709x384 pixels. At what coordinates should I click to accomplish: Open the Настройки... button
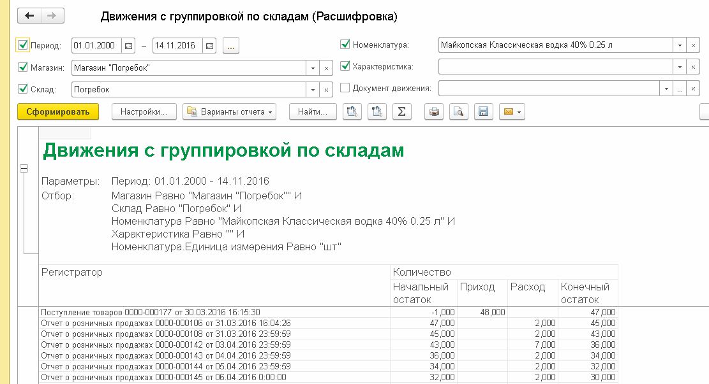click(x=144, y=111)
